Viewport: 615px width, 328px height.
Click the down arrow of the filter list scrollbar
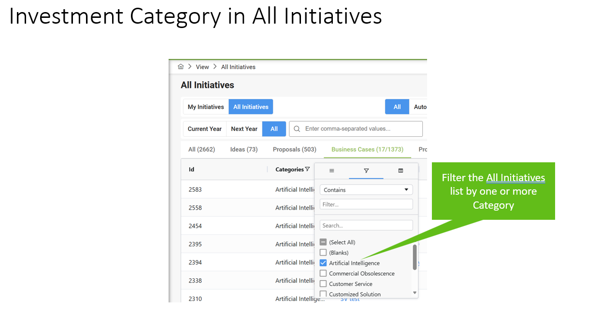[415, 293]
